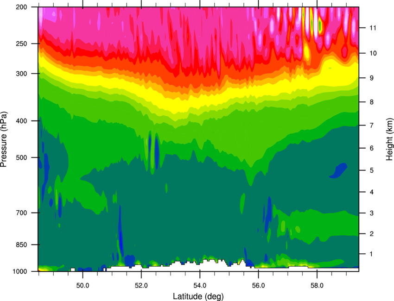Click the 700 pressure axis label

coord(21,213)
